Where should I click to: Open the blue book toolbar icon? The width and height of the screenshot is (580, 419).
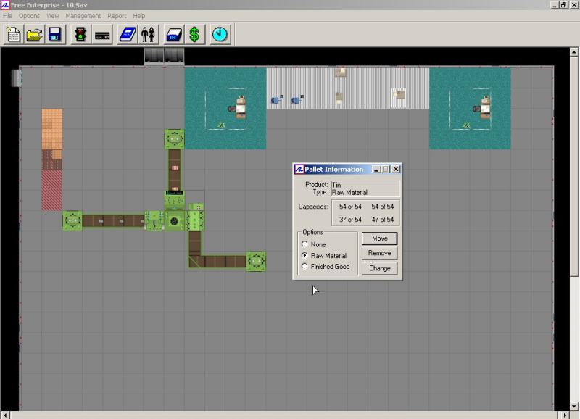(128, 34)
